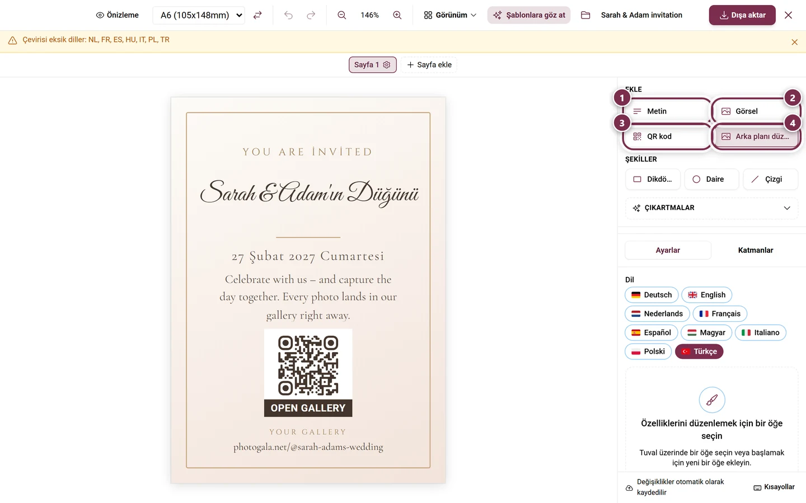
Task: Add a Dikdörtgen rectangle shape
Action: click(653, 179)
